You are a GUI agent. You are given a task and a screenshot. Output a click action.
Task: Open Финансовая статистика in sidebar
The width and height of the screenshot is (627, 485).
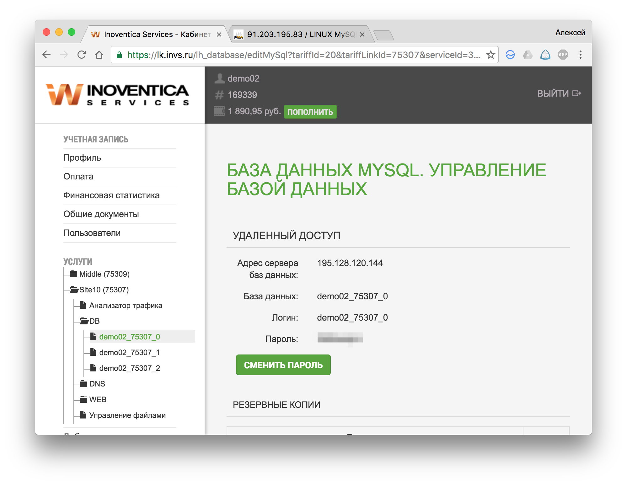tap(111, 195)
